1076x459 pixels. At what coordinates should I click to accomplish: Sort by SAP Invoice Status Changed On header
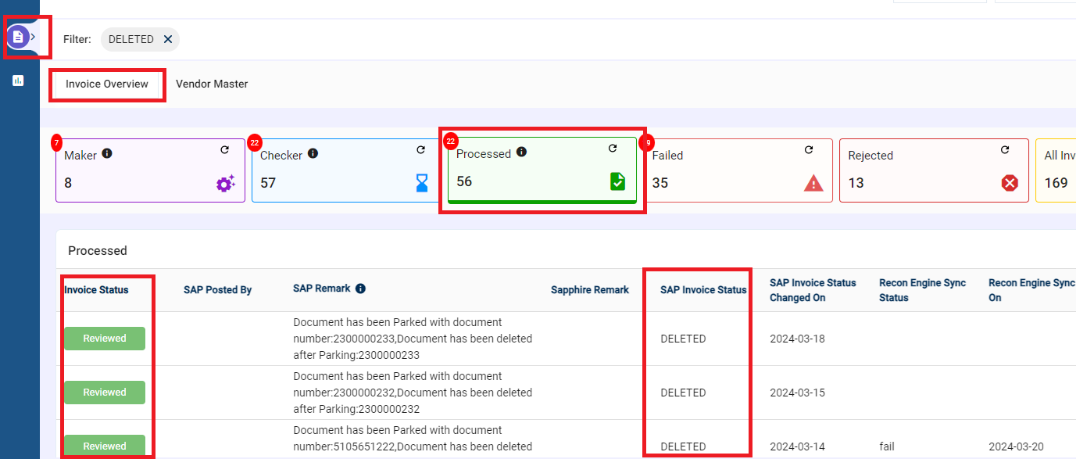coord(813,290)
